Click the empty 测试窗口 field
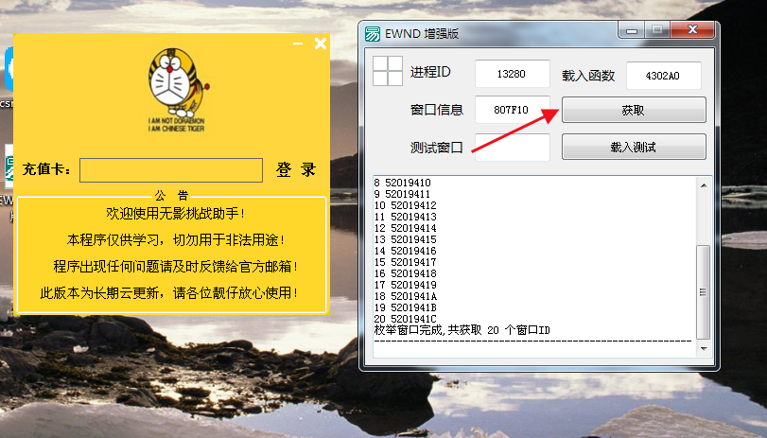 click(513, 148)
